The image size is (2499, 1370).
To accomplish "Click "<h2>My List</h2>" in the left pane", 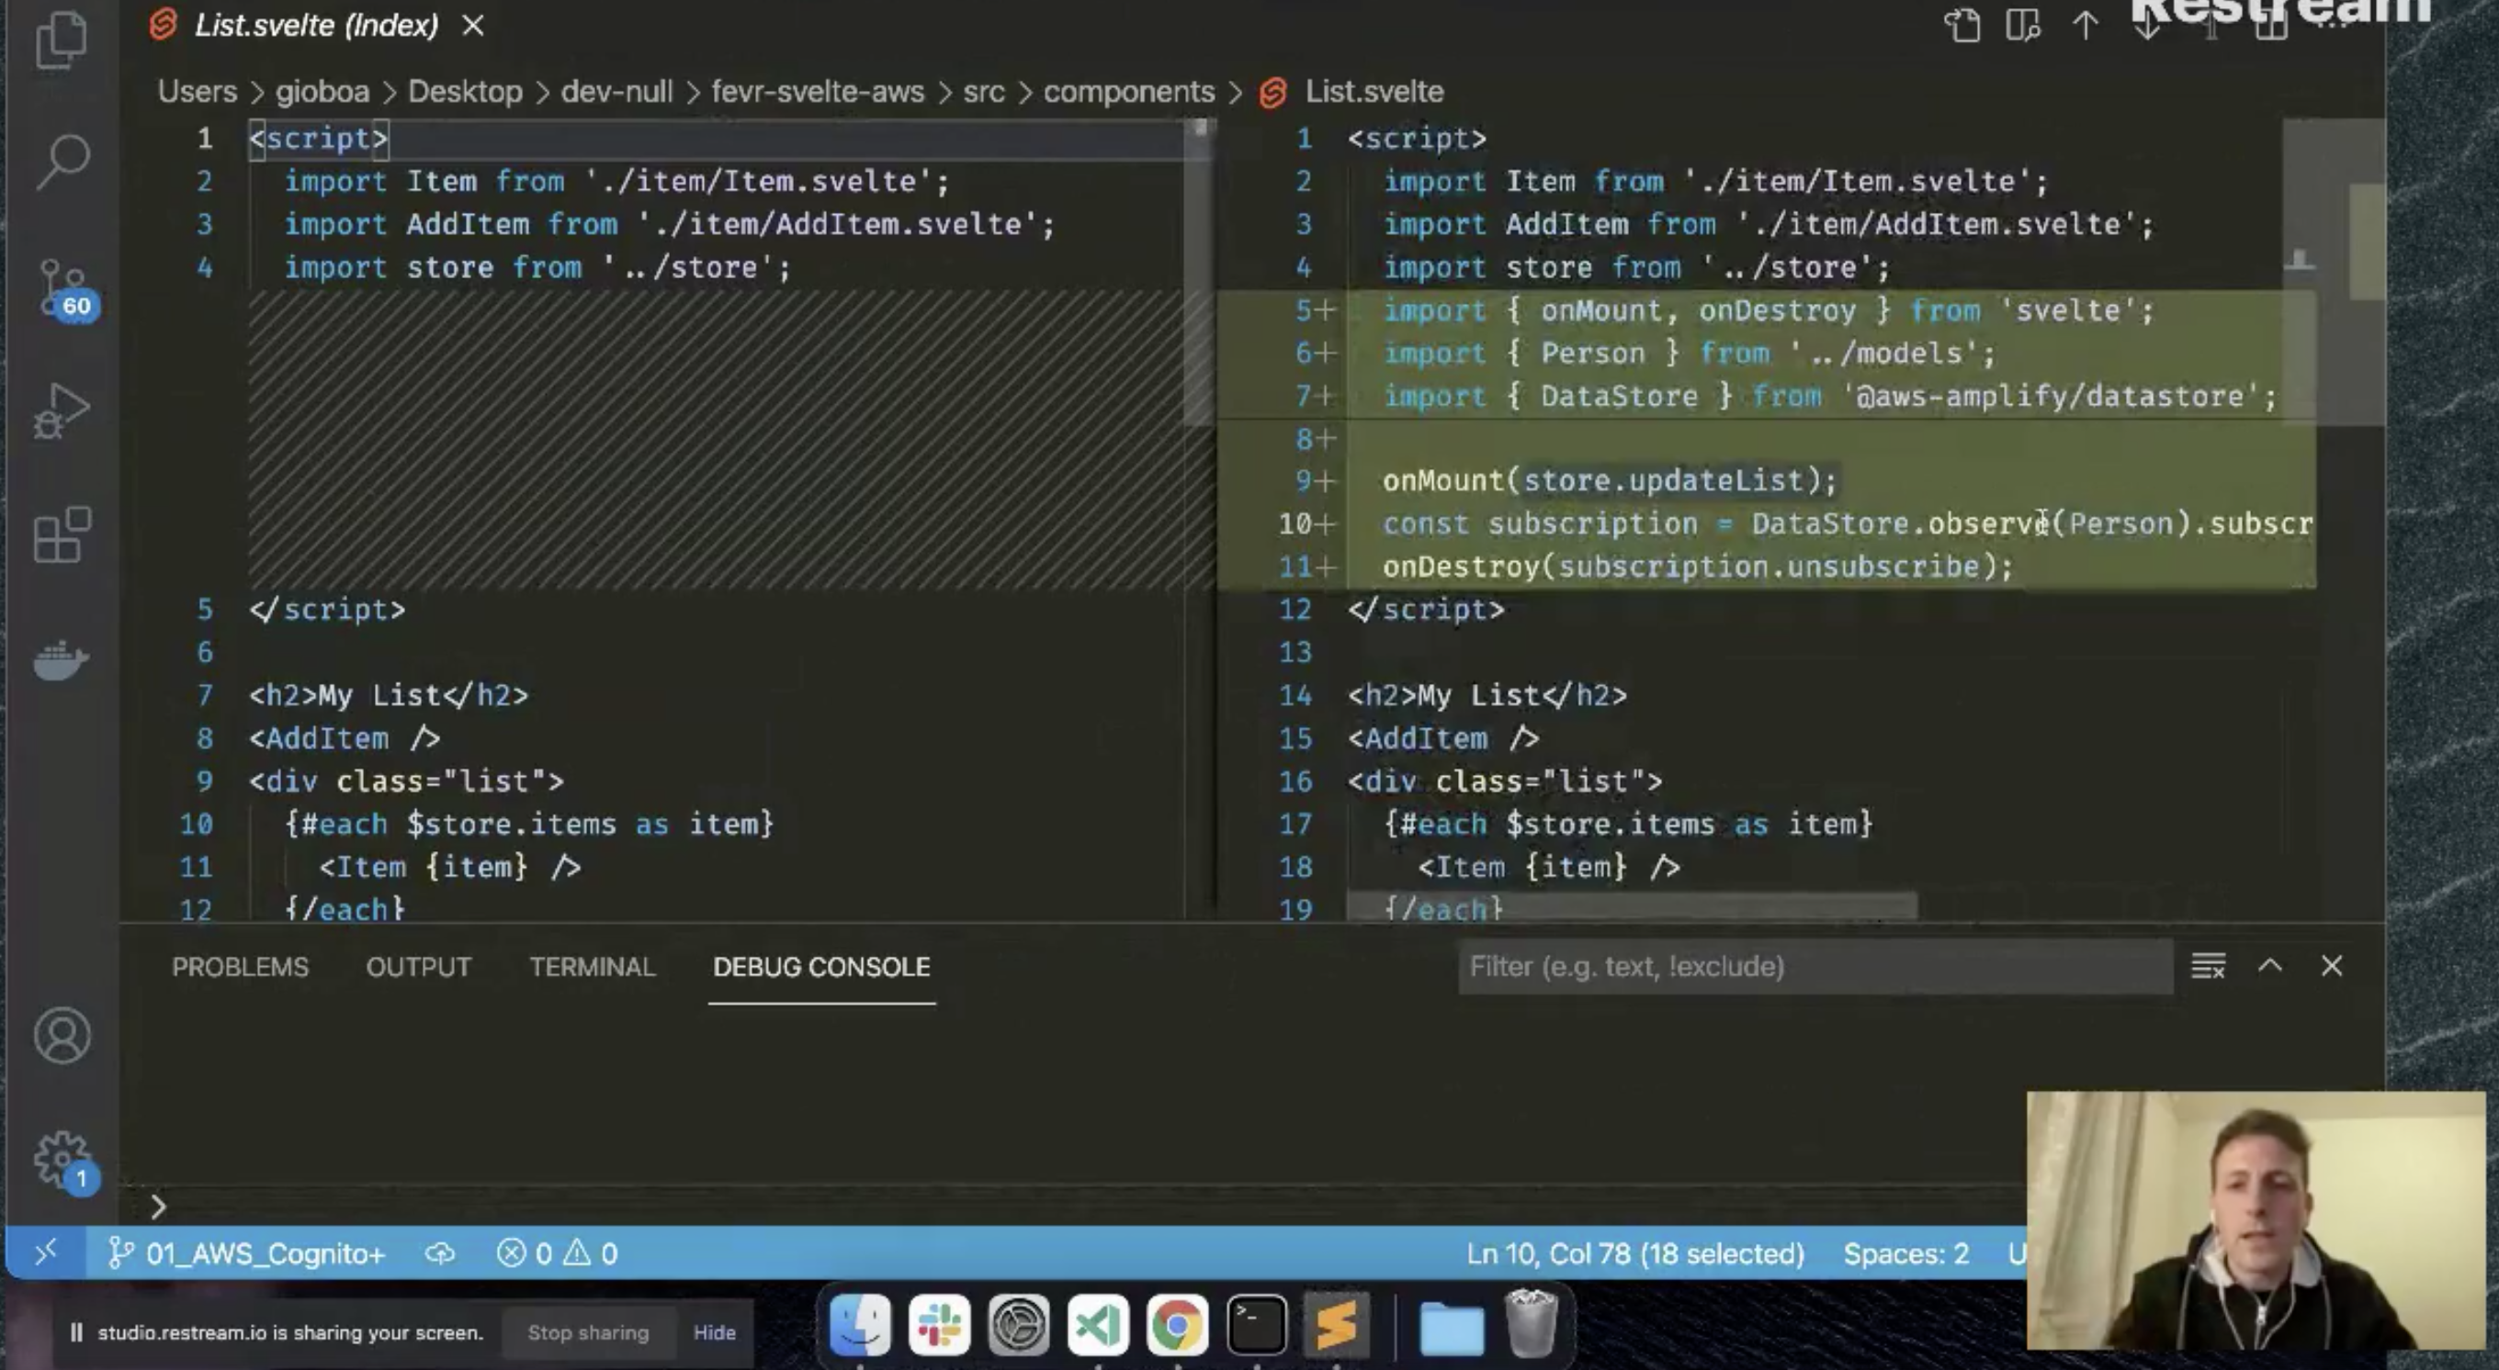I will [x=388, y=695].
